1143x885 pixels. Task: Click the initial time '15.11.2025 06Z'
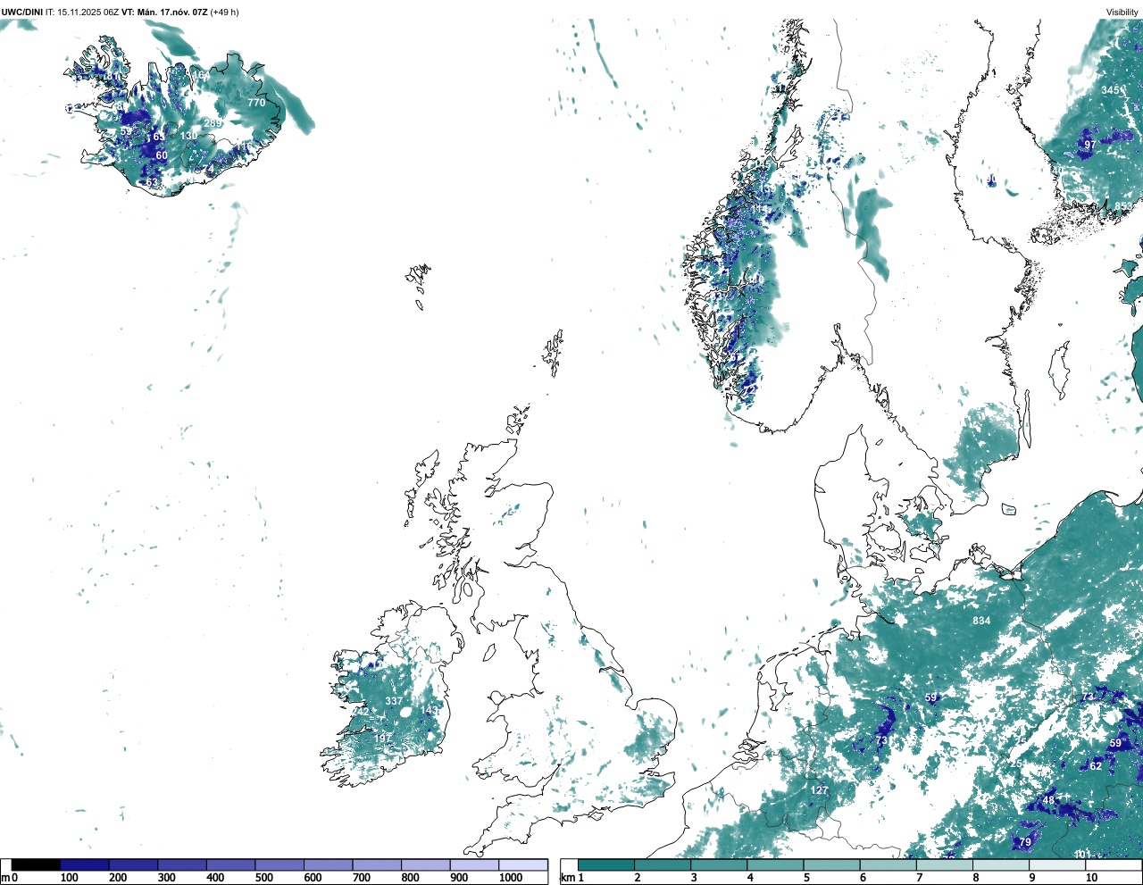(x=88, y=13)
